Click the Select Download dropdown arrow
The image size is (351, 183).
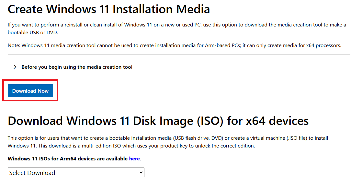141,173
